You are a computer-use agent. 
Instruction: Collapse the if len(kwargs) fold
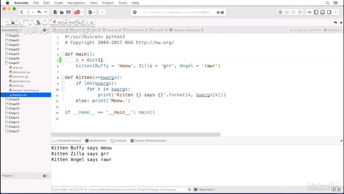[x=62, y=83]
